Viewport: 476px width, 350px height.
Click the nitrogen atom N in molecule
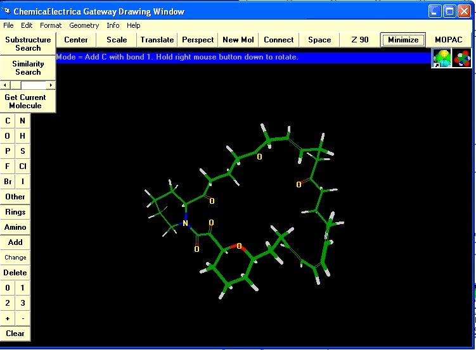tap(185, 223)
